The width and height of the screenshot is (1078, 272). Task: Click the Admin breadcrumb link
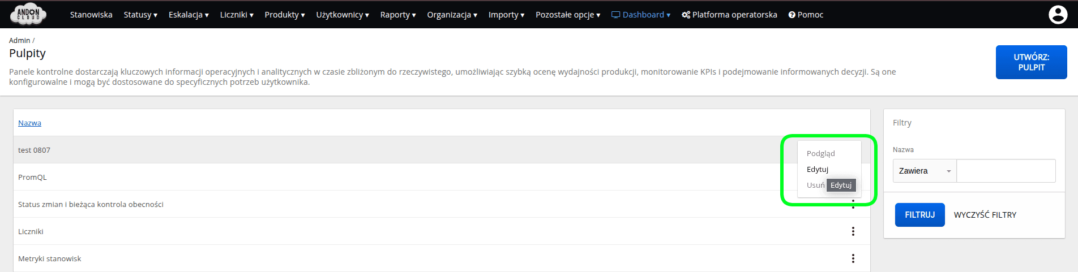(19, 40)
